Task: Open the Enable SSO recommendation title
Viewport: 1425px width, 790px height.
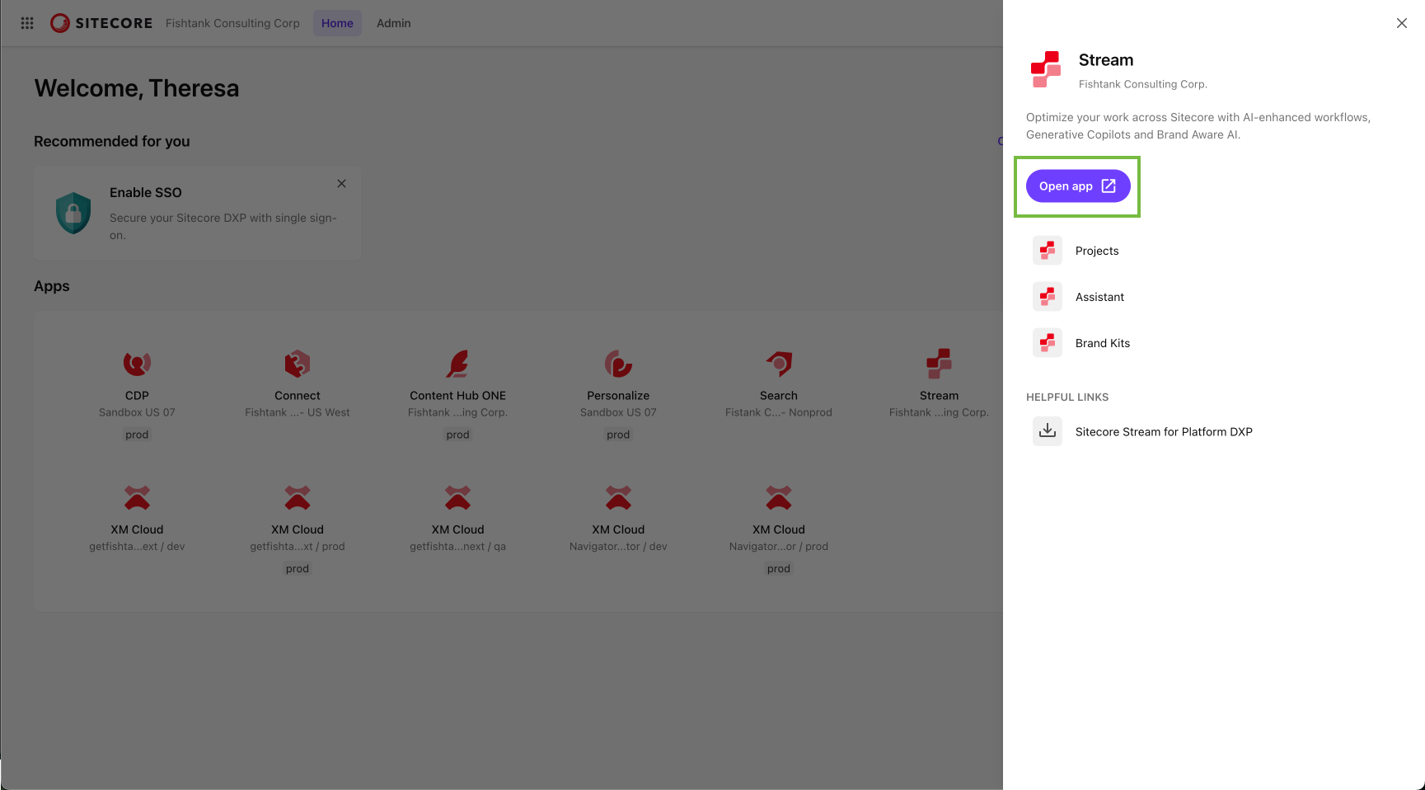Action: 146,192
